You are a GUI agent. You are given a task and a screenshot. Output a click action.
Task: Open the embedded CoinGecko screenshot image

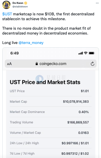(x=50, y=103)
